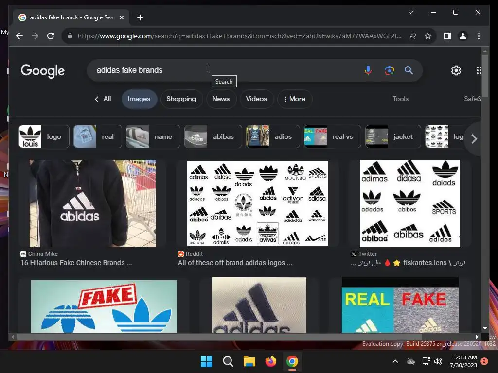
Task: Open fiskantes.lens tweet title link
Action: click(408, 263)
